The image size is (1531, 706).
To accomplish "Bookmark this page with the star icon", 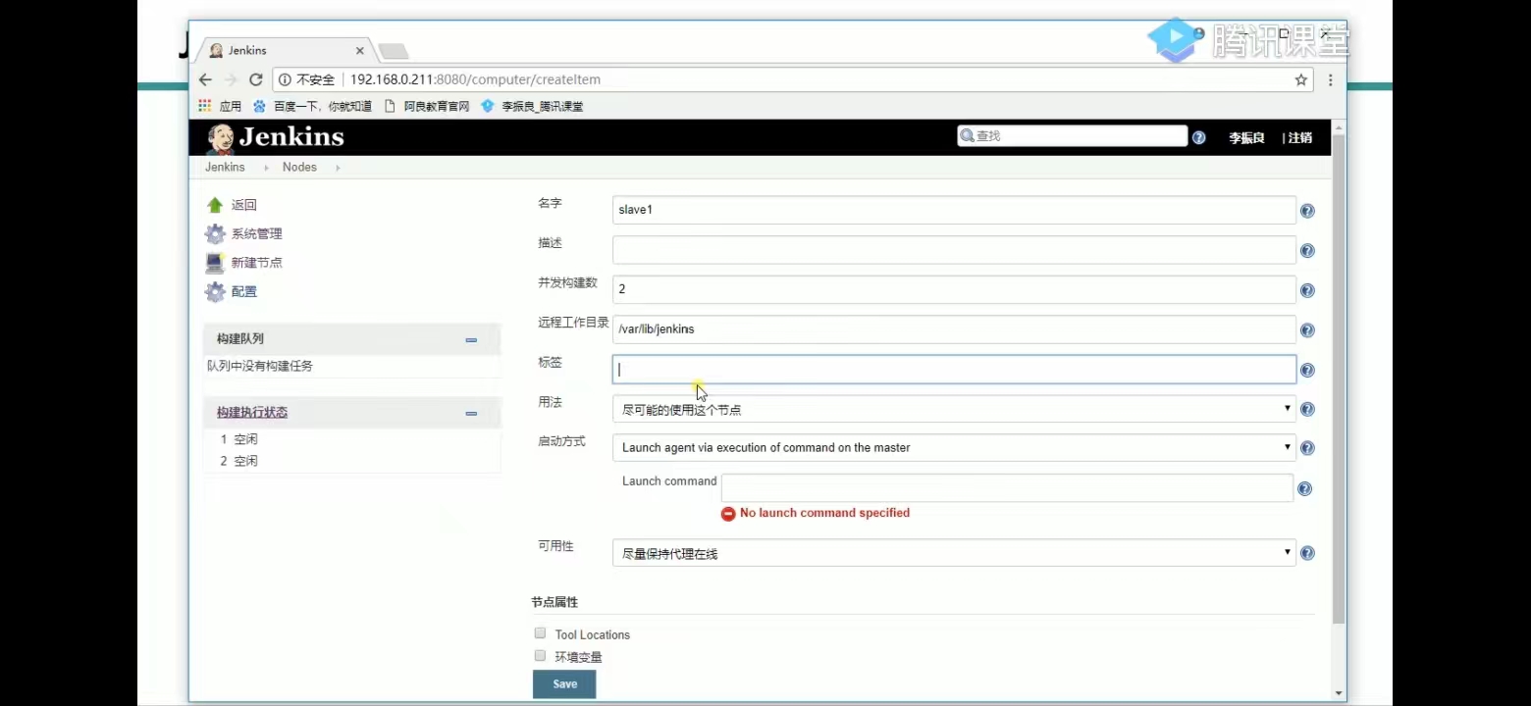I will coord(1301,79).
